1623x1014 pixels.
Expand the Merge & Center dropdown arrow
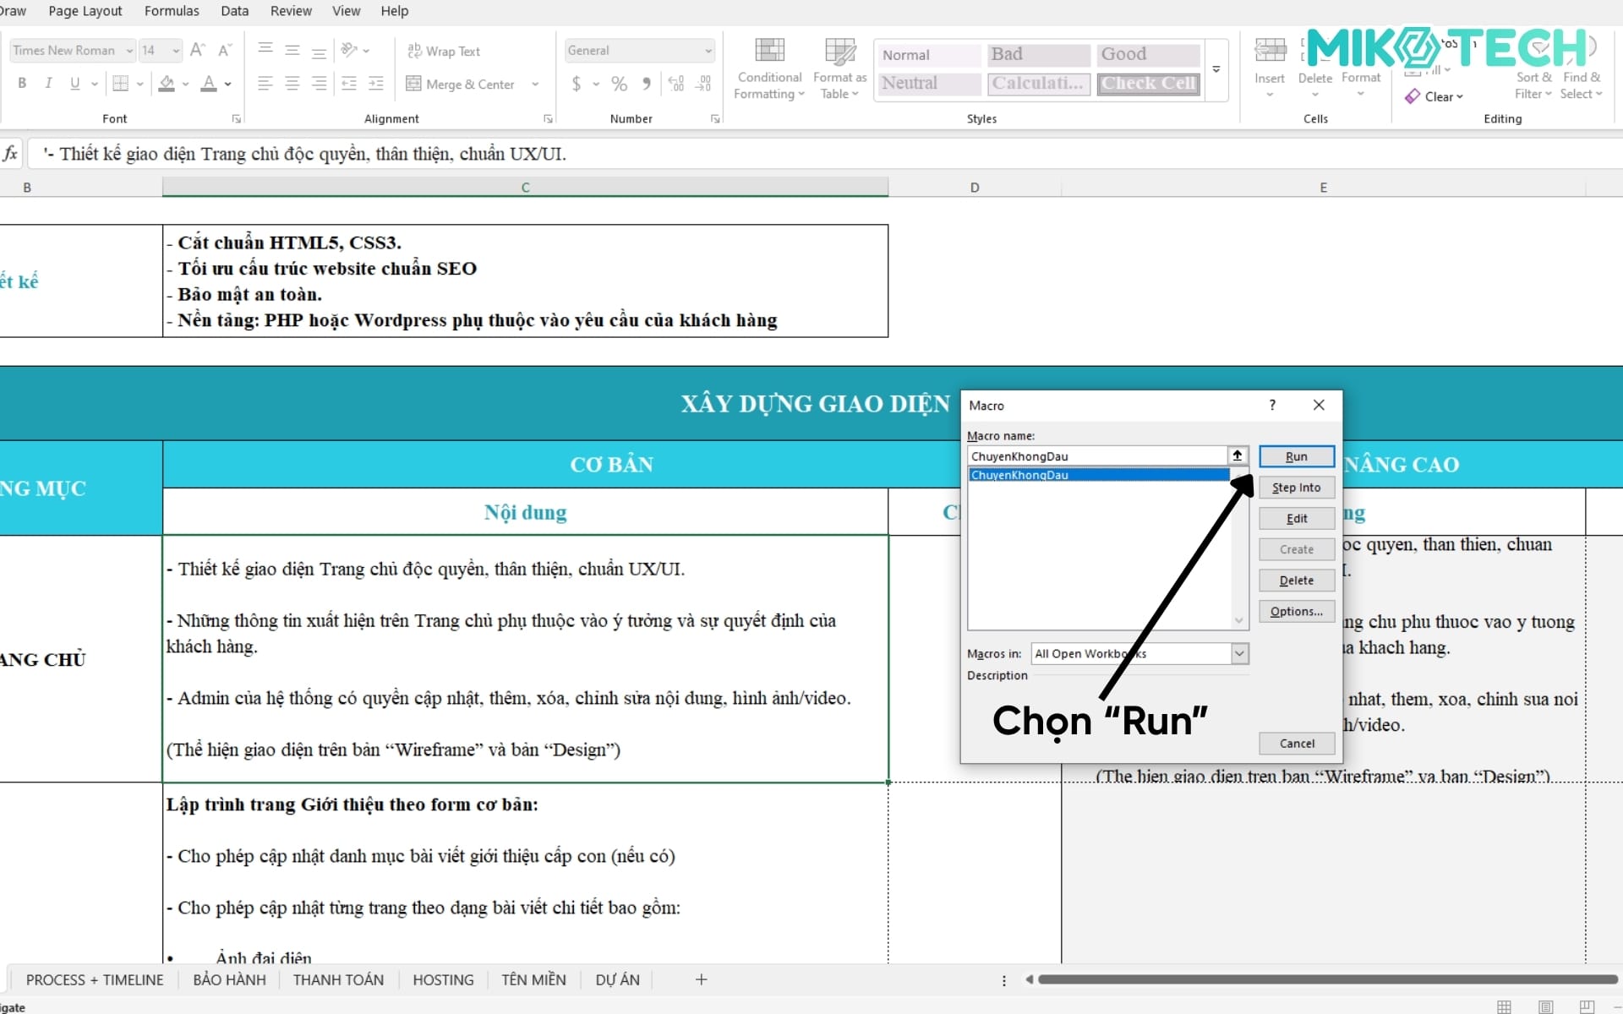coord(535,84)
